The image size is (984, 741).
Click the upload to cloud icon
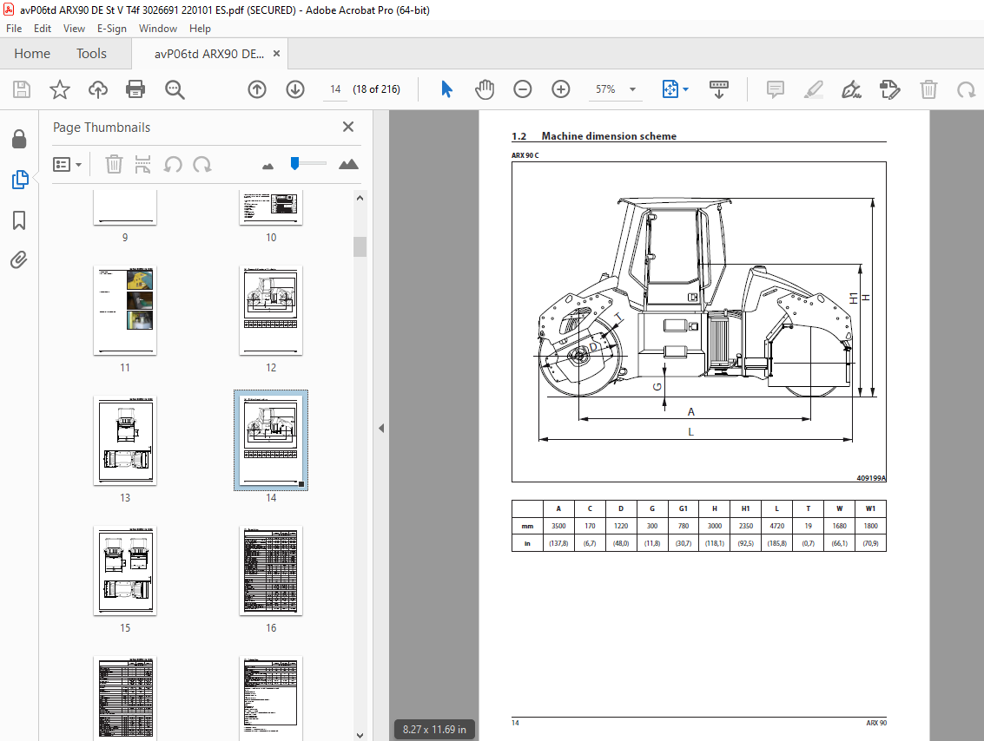(x=98, y=89)
